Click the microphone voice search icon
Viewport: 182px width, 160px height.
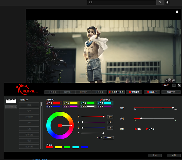click(x=167, y=2)
